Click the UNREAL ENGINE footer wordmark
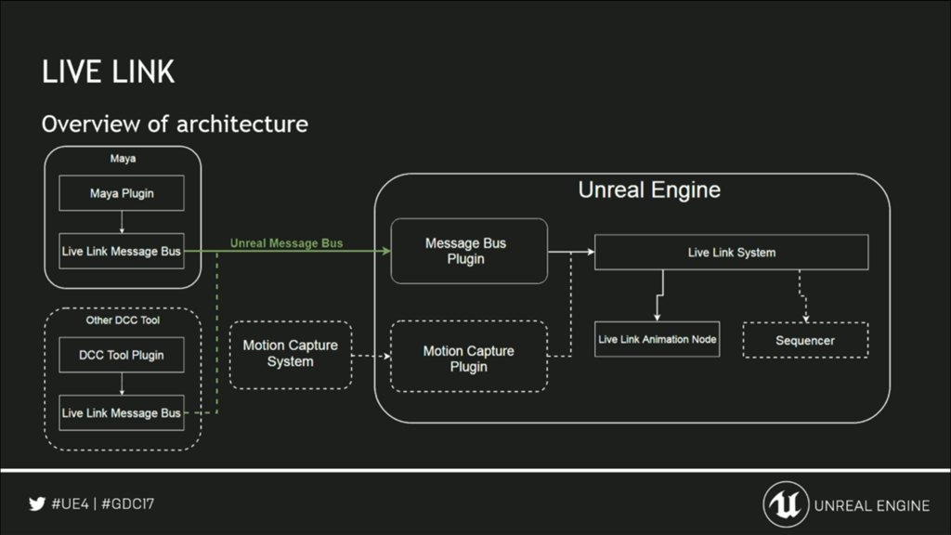This screenshot has width=951, height=535. pyautogui.click(x=871, y=506)
